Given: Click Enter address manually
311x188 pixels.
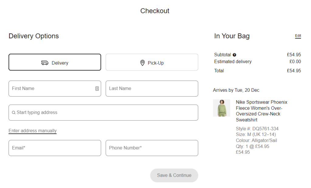Looking at the screenshot, I should [32, 131].
